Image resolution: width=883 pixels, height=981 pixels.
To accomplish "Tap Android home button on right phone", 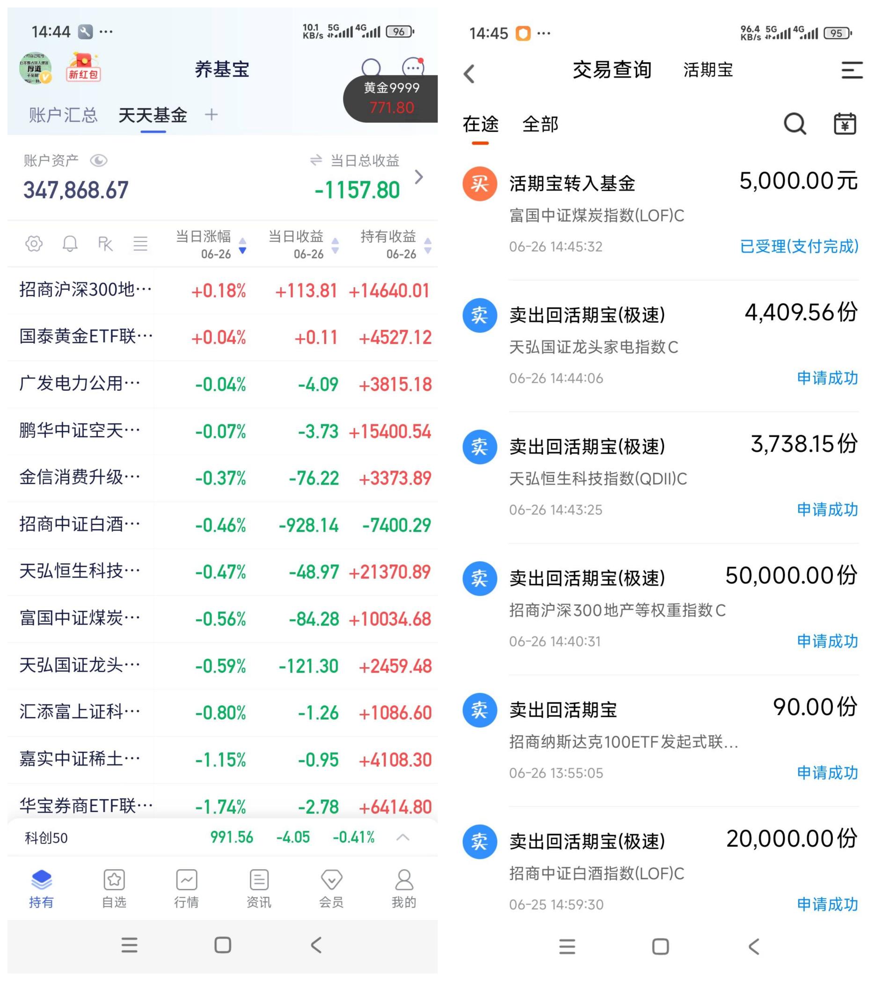I will coord(660,946).
